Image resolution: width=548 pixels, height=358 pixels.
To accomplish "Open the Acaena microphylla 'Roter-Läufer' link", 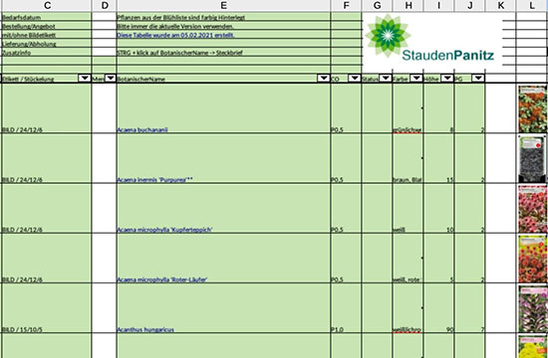I will (x=162, y=279).
